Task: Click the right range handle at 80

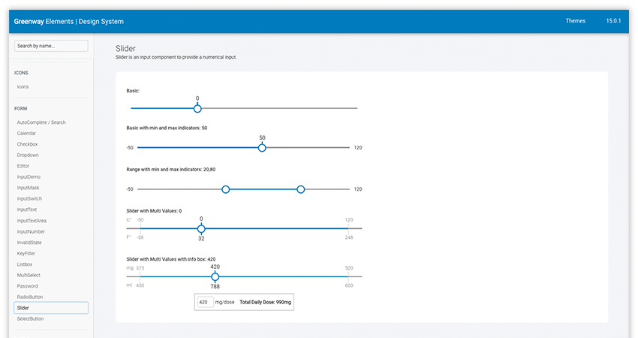Action: 301,189
